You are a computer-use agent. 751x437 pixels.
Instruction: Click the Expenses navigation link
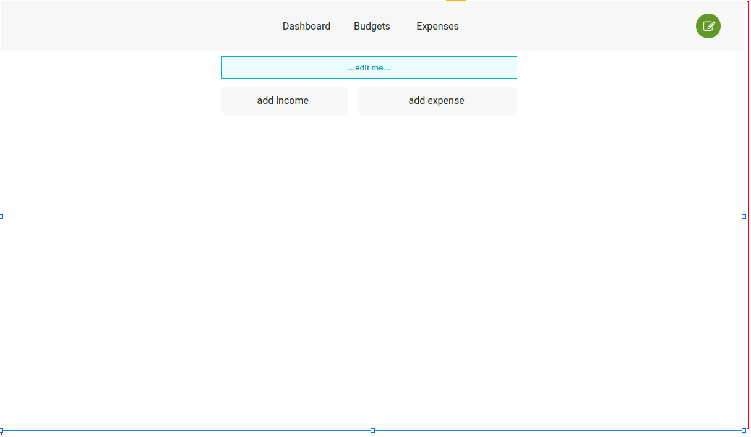point(437,26)
